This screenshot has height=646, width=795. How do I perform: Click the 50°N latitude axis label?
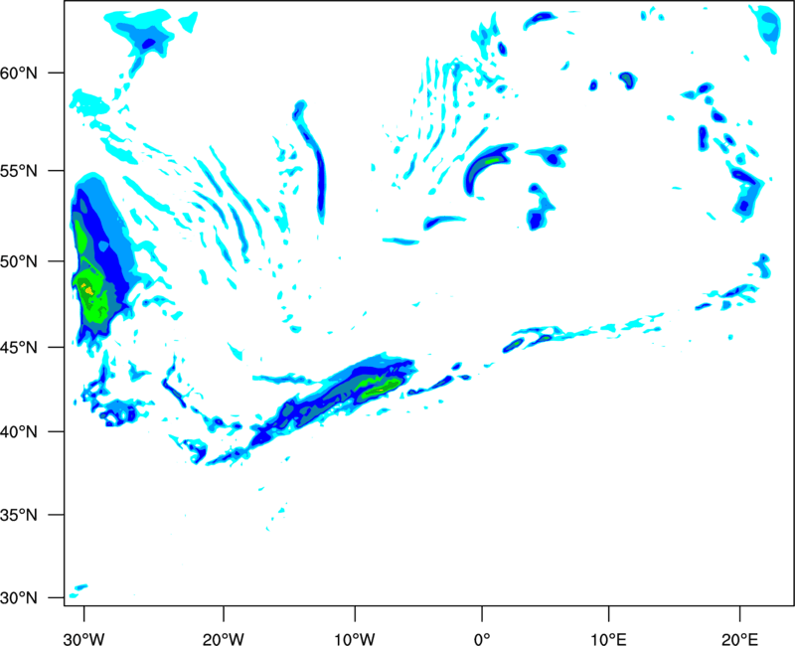[19, 261]
